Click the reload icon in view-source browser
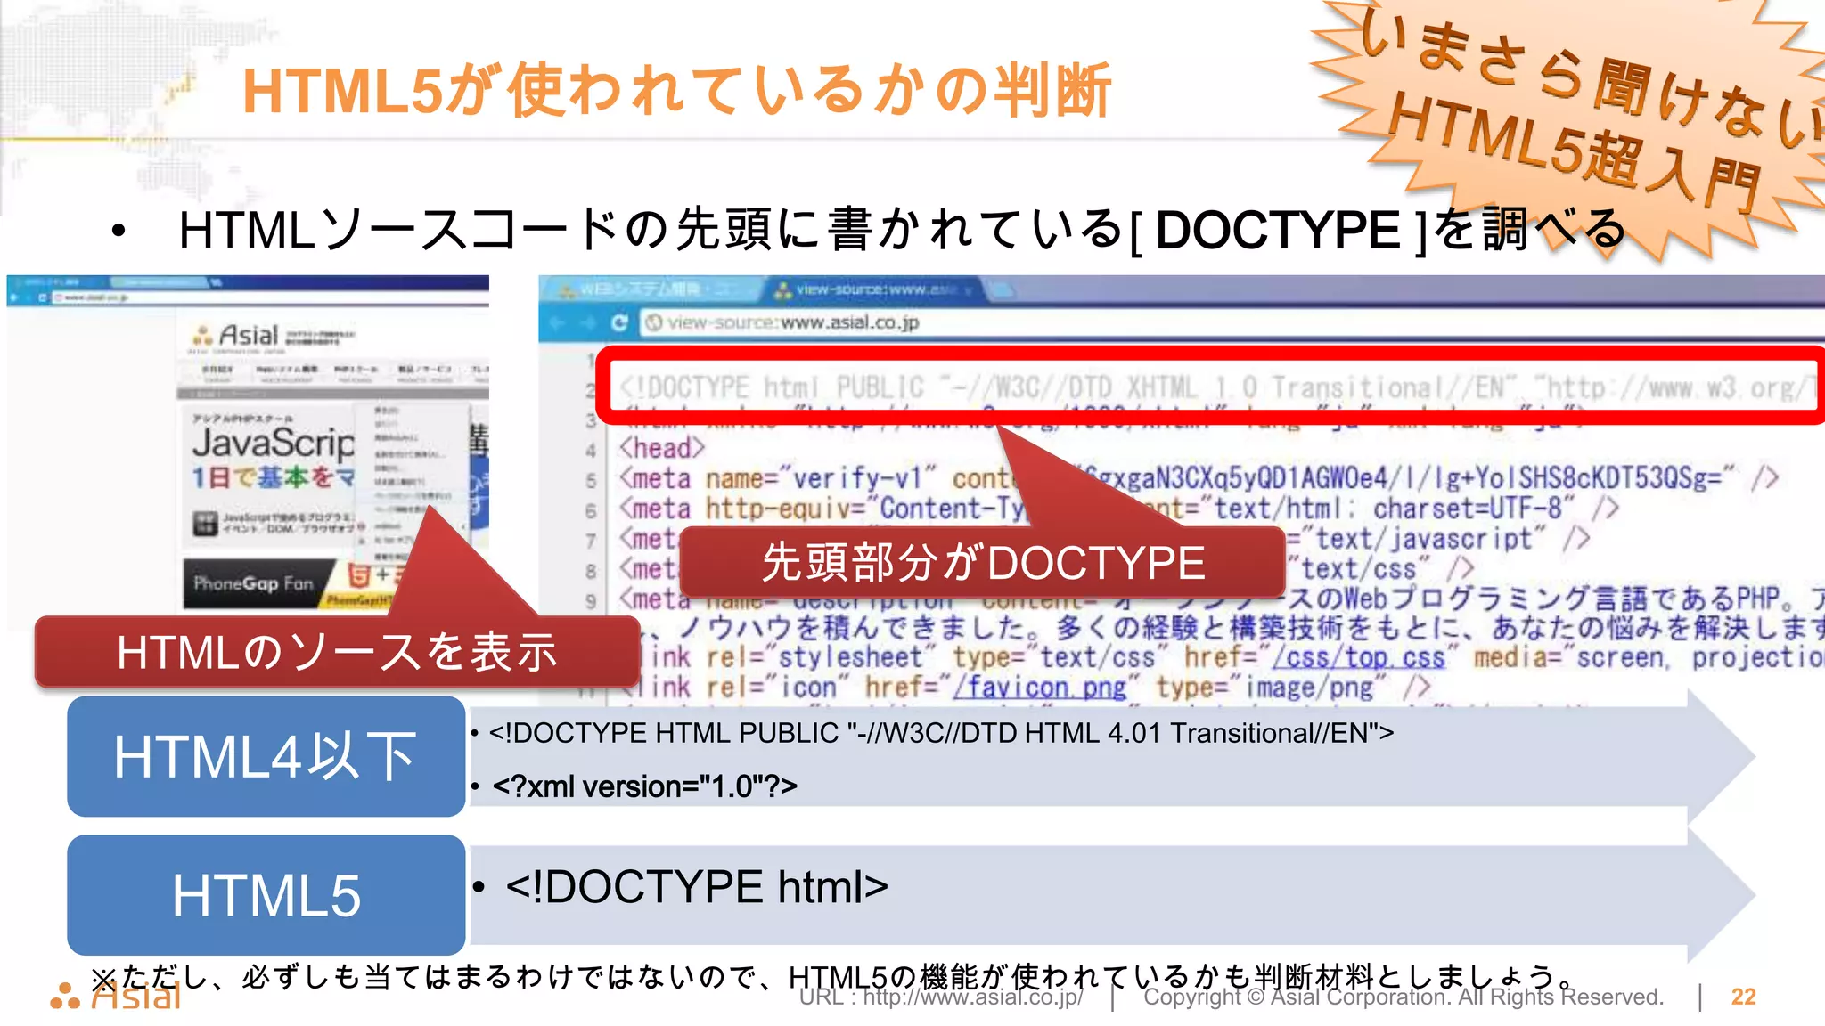This screenshot has height=1026, width=1825. pyautogui.click(x=619, y=322)
